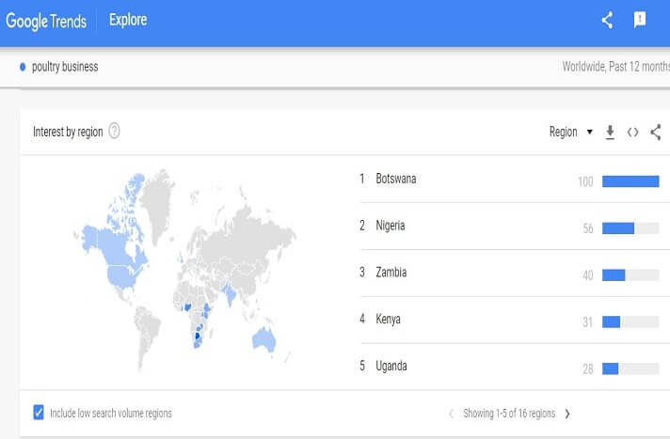Select Botswana in the region list
The width and height of the screenshot is (670, 439).
(395, 179)
